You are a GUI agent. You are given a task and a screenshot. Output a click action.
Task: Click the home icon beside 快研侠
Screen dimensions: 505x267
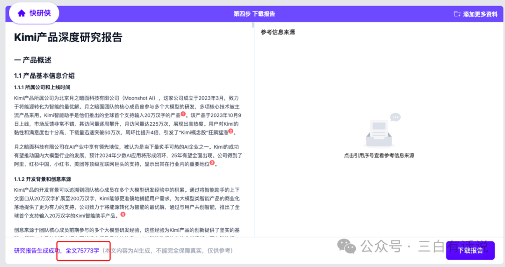coord(22,13)
